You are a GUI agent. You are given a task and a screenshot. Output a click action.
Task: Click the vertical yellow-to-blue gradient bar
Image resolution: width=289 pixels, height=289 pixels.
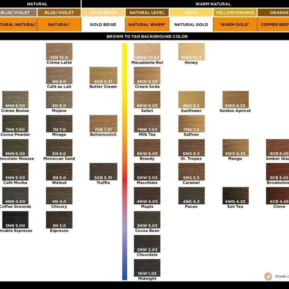click(125, 161)
